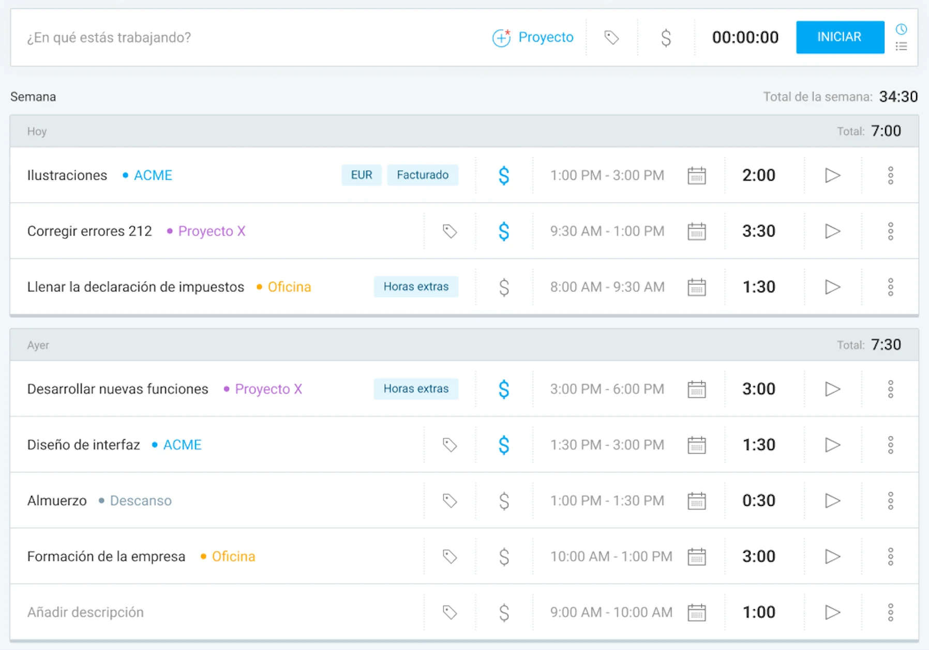
Task: Open the Proyecto picker in the timer bar
Action: [x=533, y=37]
